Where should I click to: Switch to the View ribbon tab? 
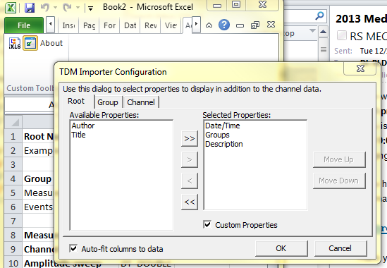[x=171, y=25]
